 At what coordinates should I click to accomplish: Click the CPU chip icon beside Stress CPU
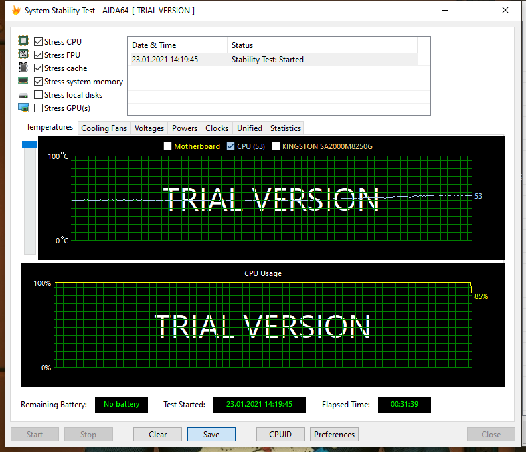pyautogui.click(x=23, y=41)
